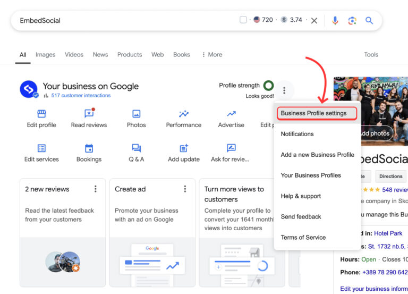Click the dollar CPC 3.74 indicator
408x294 pixels.
[x=292, y=20]
